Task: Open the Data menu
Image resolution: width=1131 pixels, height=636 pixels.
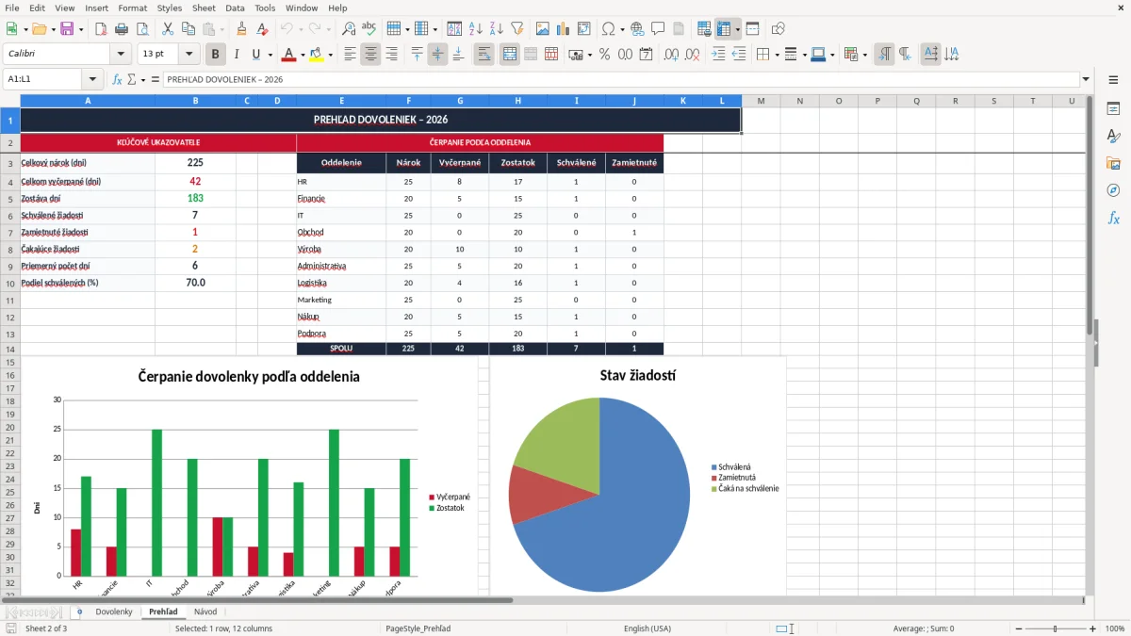Action: click(235, 8)
